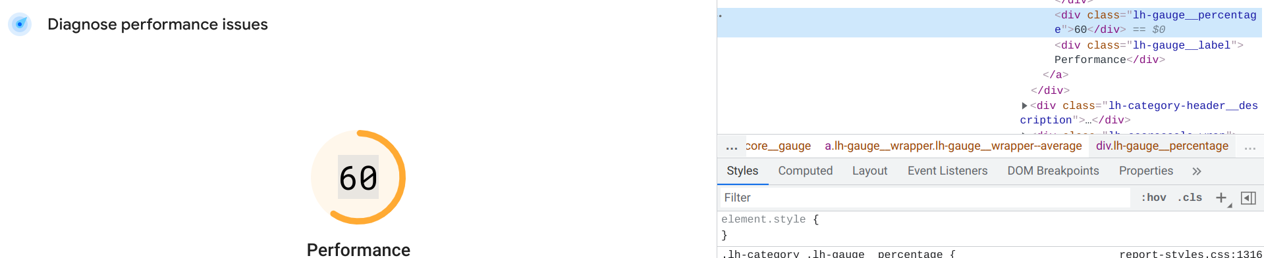1264x258 pixels.
Task: Open the DOM Breakpoints tab
Action: click(1053, 171)
